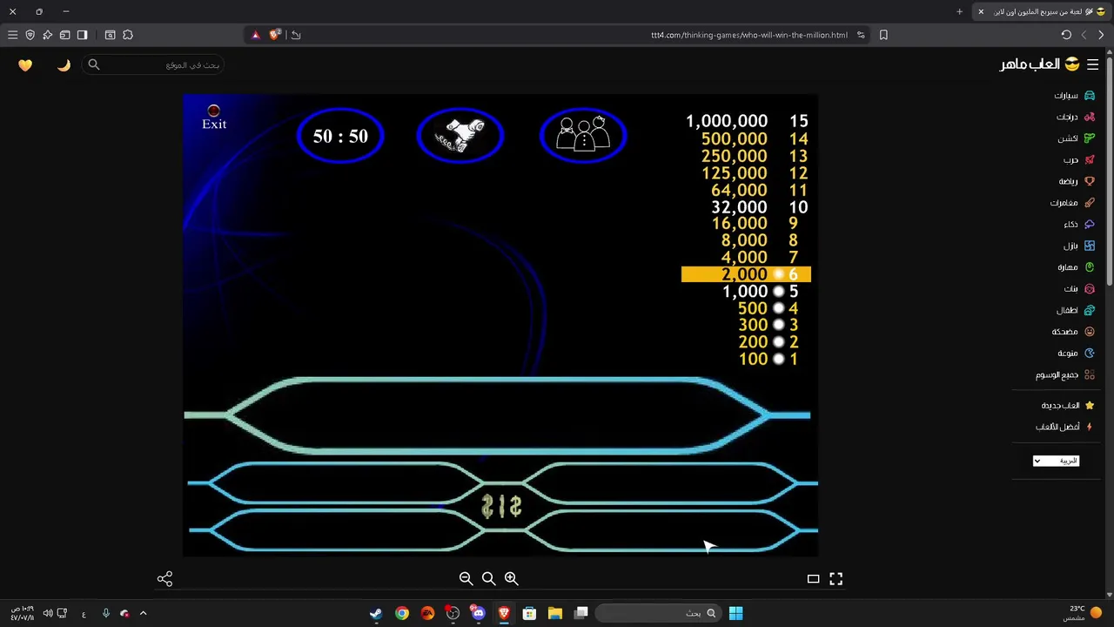1114x627 pixels.
Task: Open Steam from taskbar
Action: [376, 613]
